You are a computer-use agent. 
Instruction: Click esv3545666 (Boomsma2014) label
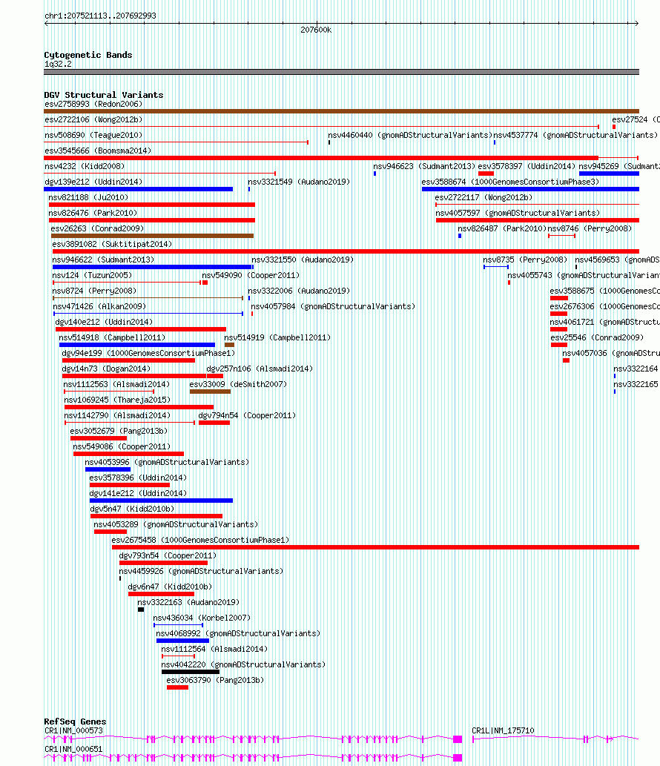98,151
